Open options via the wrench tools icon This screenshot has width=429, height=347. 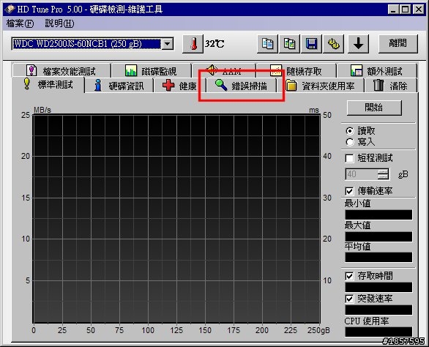(x=334, y=44)
